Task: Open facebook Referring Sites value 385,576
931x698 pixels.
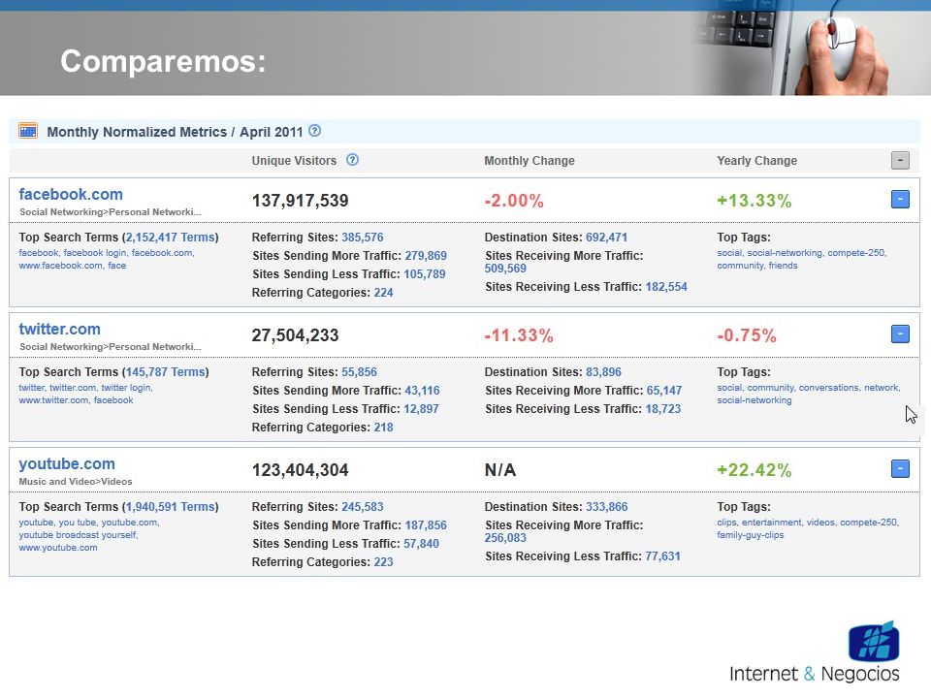Action: pos(362,238)
